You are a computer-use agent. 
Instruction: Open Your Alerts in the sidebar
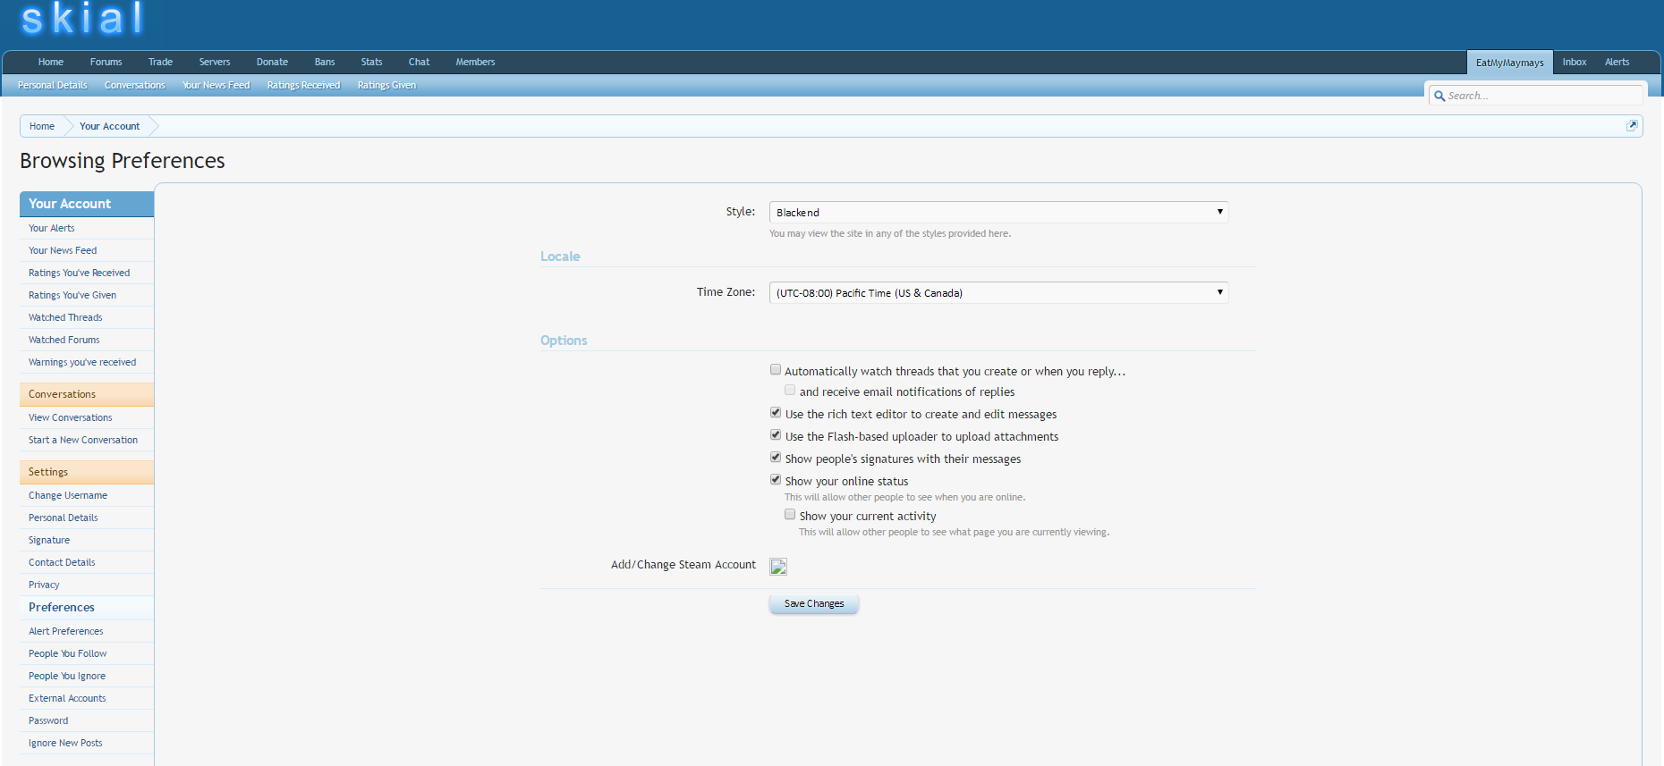pos(87,228)
